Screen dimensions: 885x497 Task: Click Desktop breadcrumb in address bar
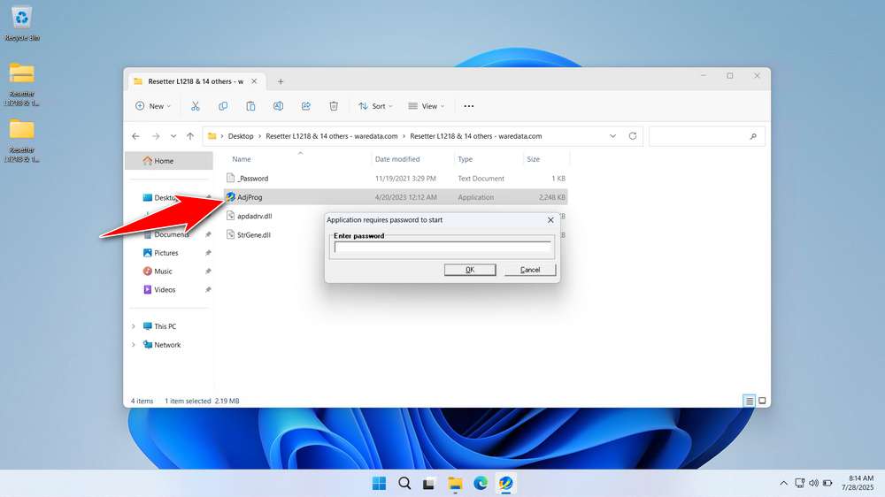[x=241, y=136]
